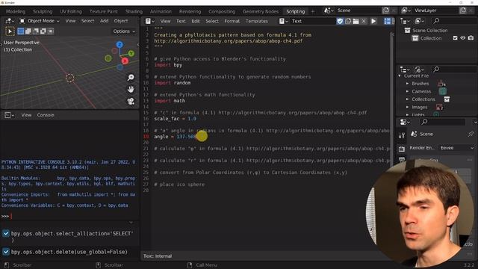Switch to the Geometry Nodes workspace tab
The image size is (478, 269).
pyautogui.click(x=261, y=11)
